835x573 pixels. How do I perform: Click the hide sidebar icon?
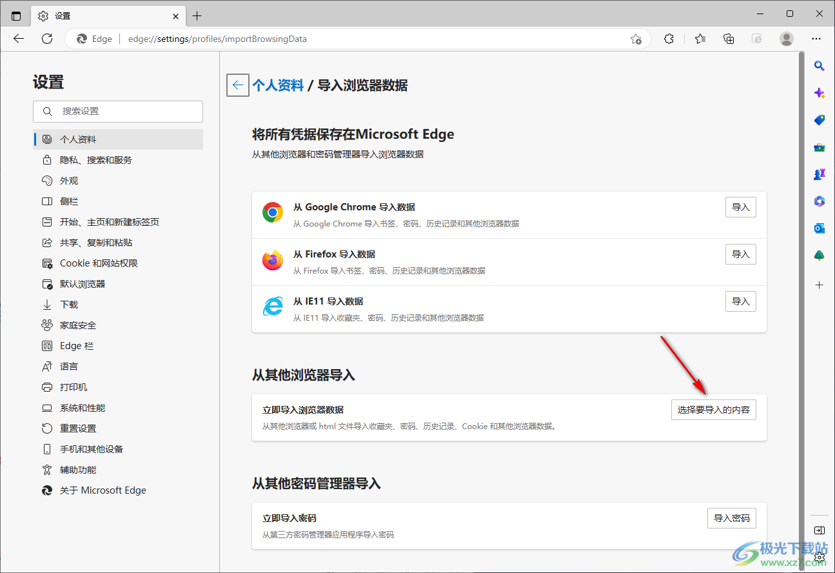(820, 530)
